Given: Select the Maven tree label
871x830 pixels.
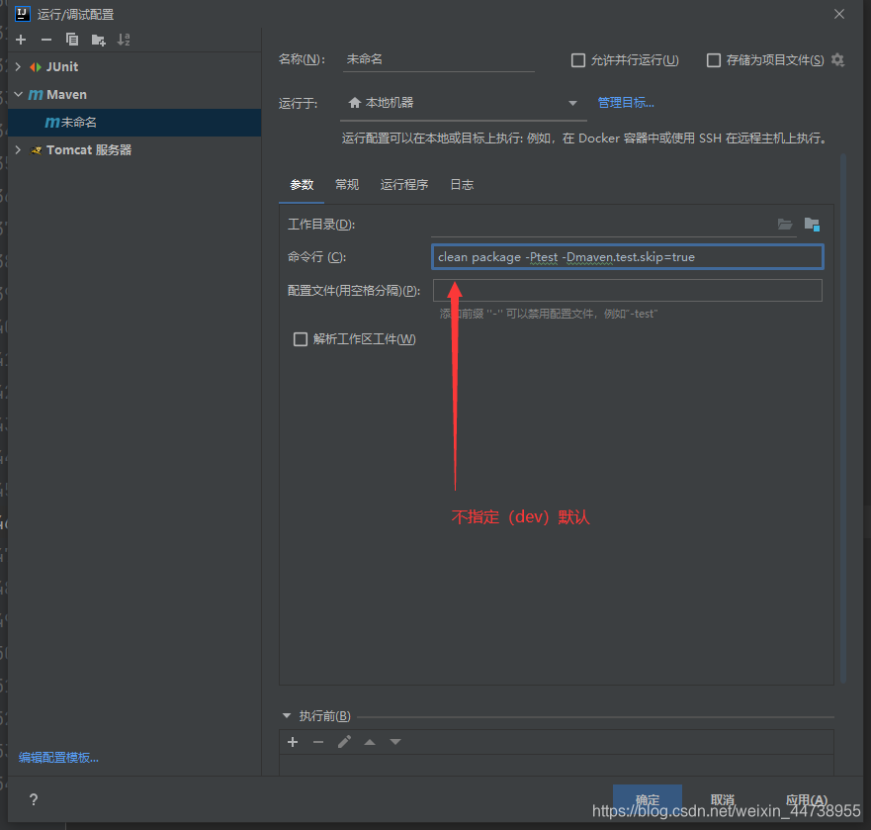Looking at the screenshot, I should 66,95.
